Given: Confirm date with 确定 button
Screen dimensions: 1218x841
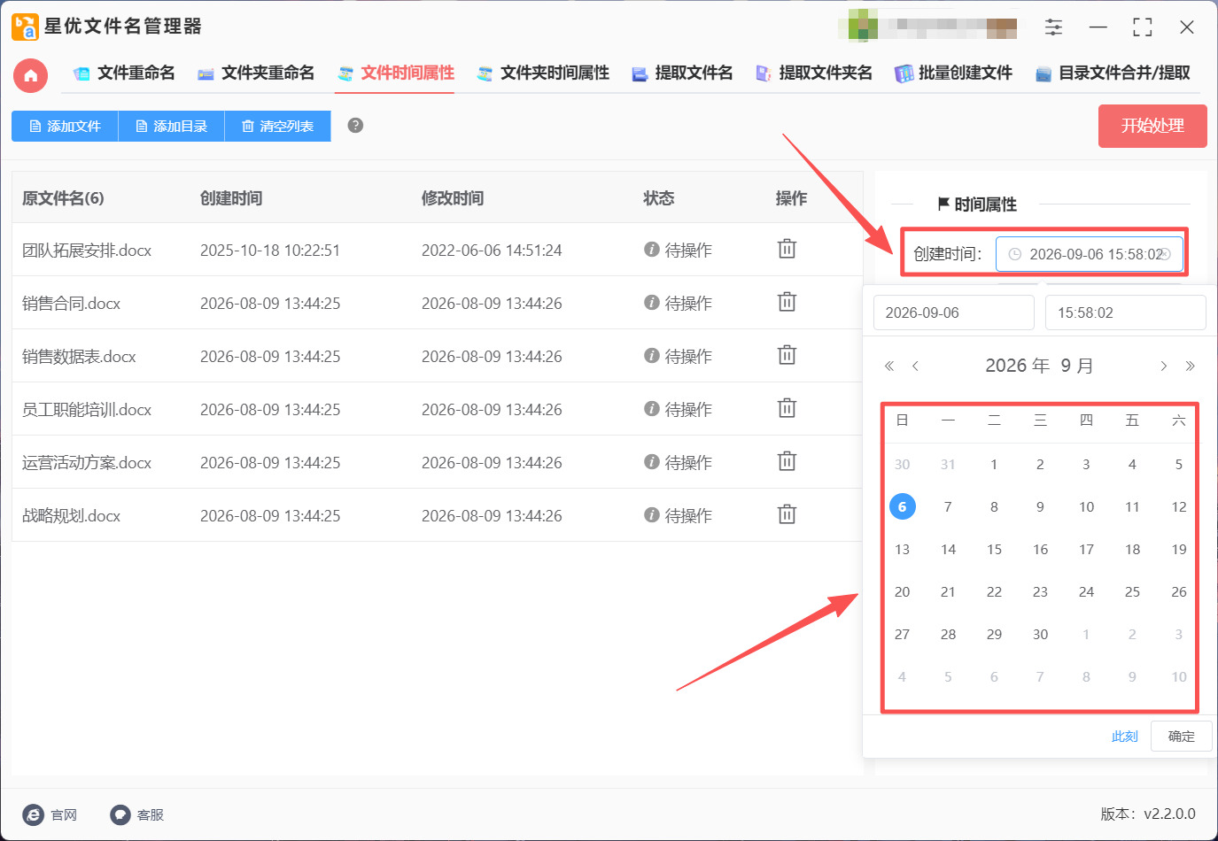Looking at the screenshot, I should (1181, 736).
